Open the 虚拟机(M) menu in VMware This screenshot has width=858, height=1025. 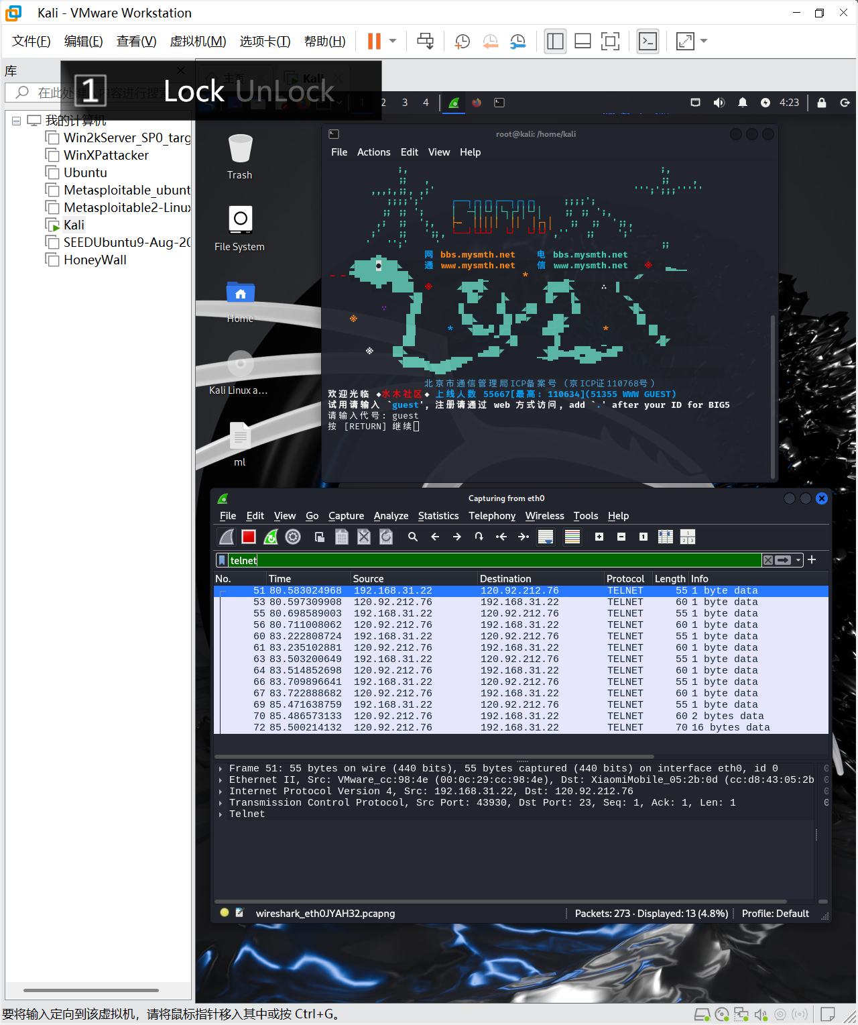pyautogui.click(x=198, y=41)
